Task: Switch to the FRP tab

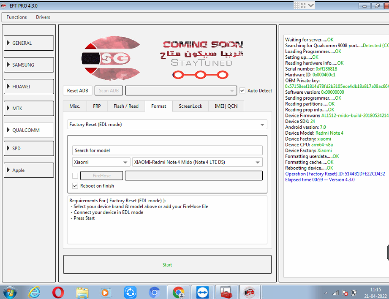Action: tap(97, 106)
